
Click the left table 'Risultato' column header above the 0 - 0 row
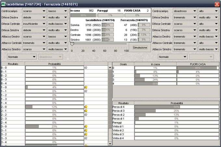[x=13, y=64]
